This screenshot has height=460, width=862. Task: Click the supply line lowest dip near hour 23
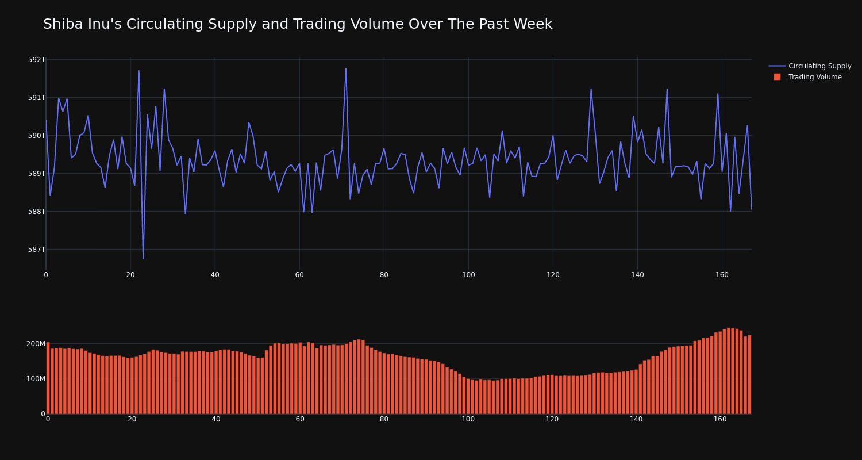[143, 258]
